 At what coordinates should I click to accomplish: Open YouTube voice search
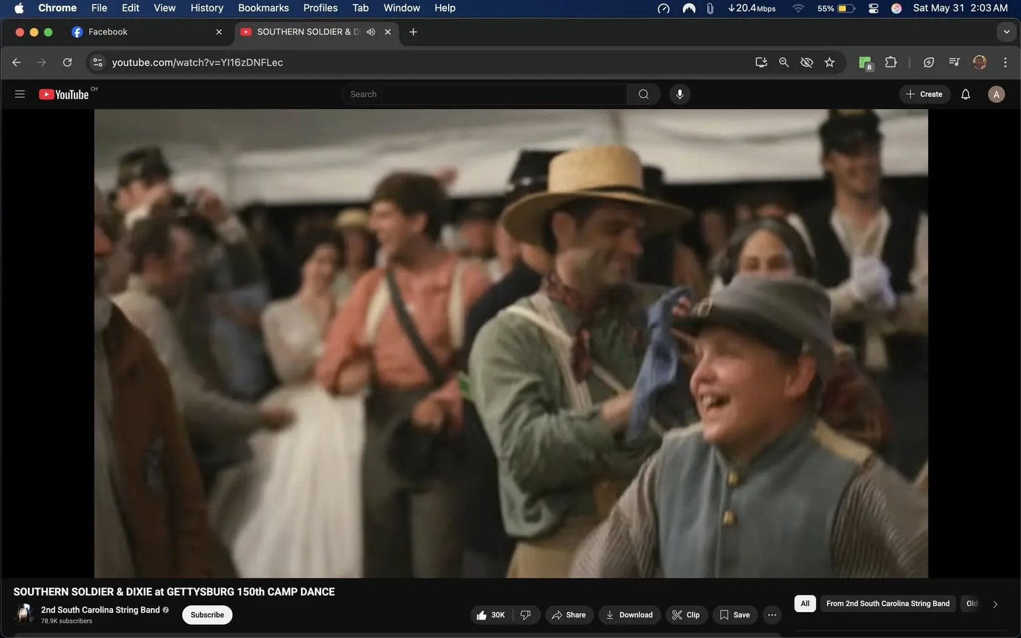click(x=679, y=94)
